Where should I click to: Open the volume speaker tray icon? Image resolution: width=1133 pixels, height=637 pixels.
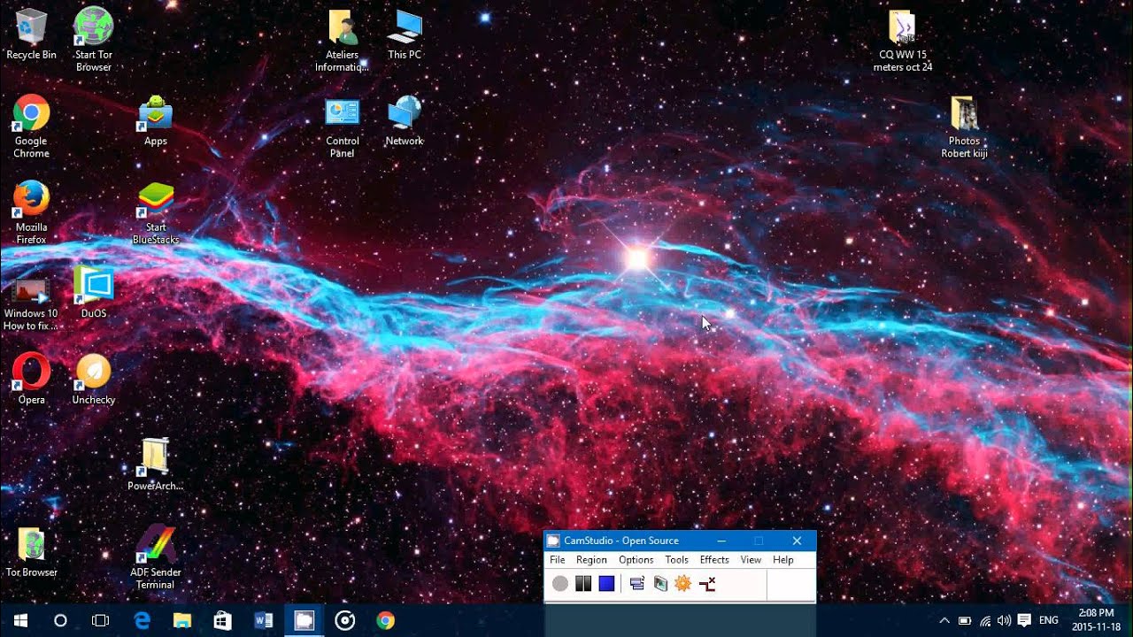(x=1004, y=620)
